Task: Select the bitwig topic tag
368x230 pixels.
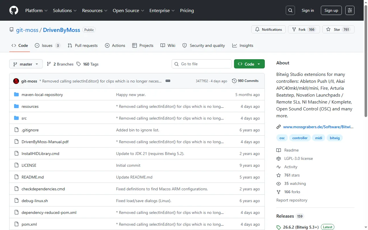Action: (335, 138)
